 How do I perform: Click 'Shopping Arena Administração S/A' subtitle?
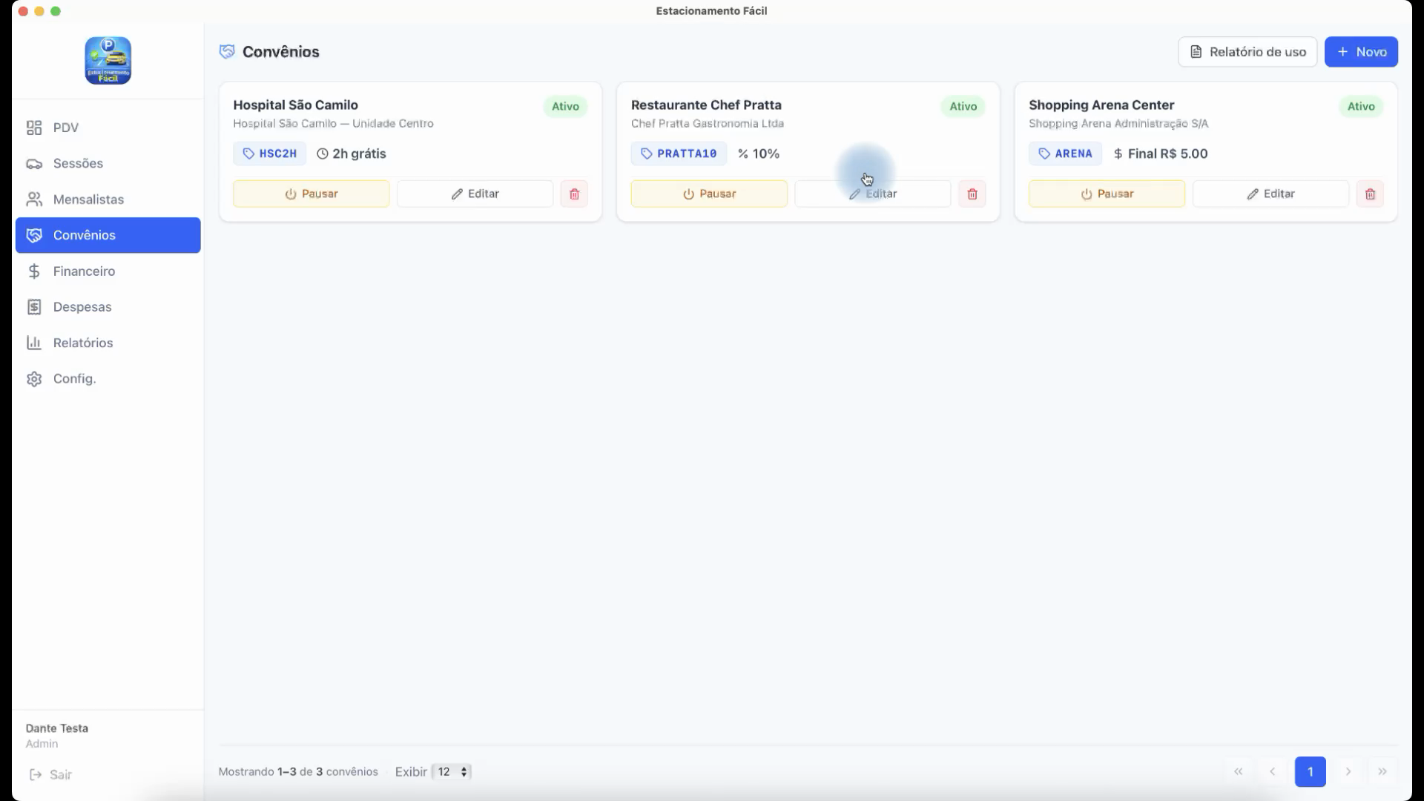1118,124
